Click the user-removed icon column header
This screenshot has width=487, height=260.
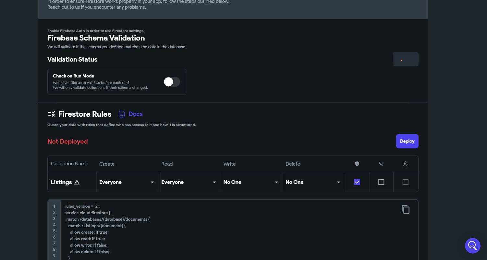click(405, 164)
